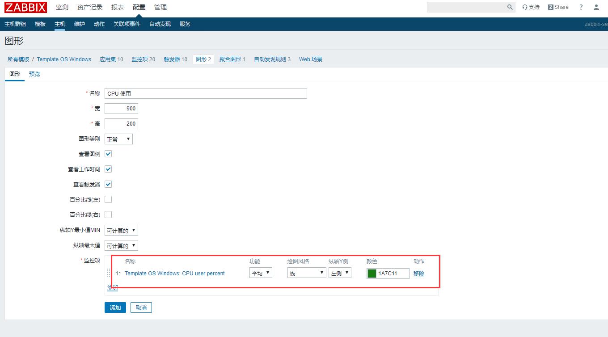Open the 纵轴Y最小值MIN dropdown

click(x=121, y=230)
